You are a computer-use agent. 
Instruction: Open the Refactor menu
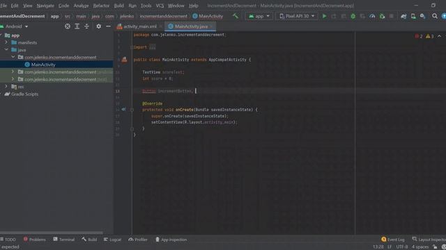(101, 6)
